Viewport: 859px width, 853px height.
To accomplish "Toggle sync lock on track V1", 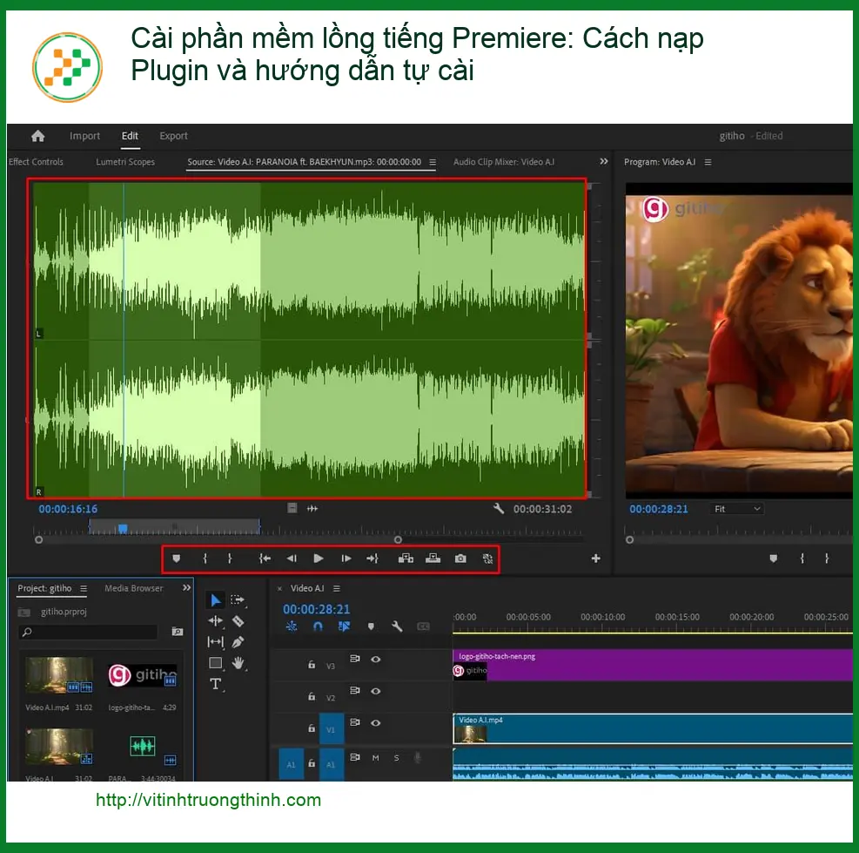I will tap(354, 722).
